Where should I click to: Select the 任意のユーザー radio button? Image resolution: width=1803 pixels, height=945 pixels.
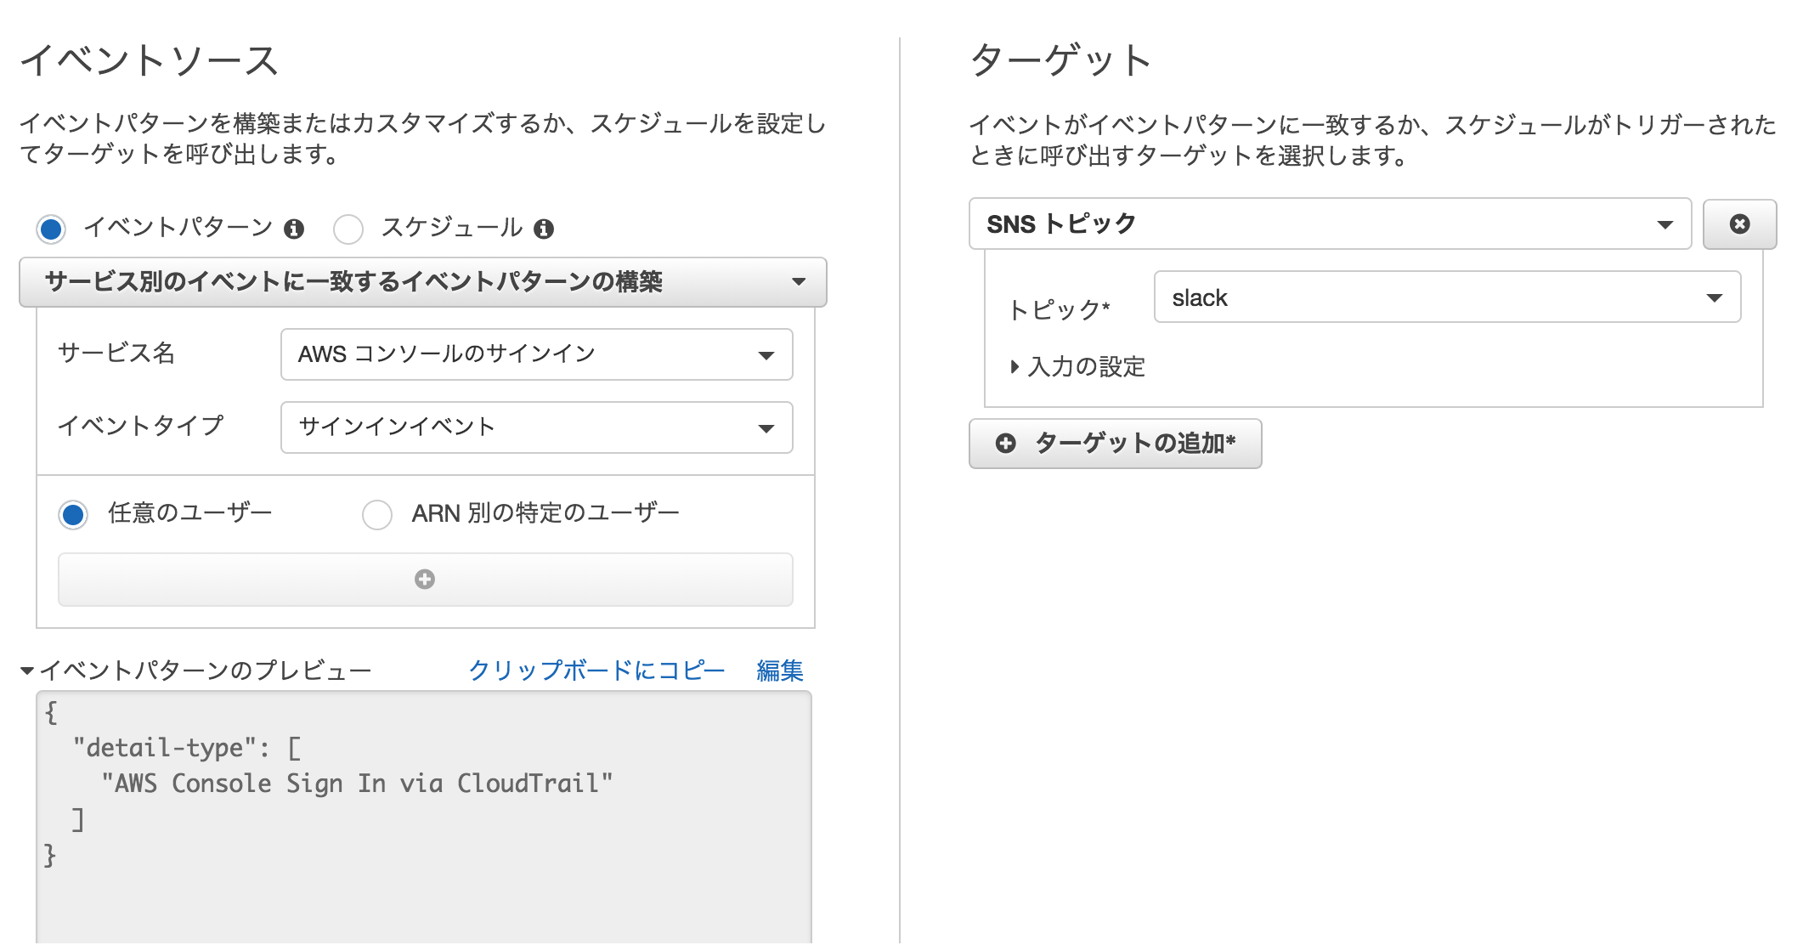pyautogui.click(x=75, y=513)
